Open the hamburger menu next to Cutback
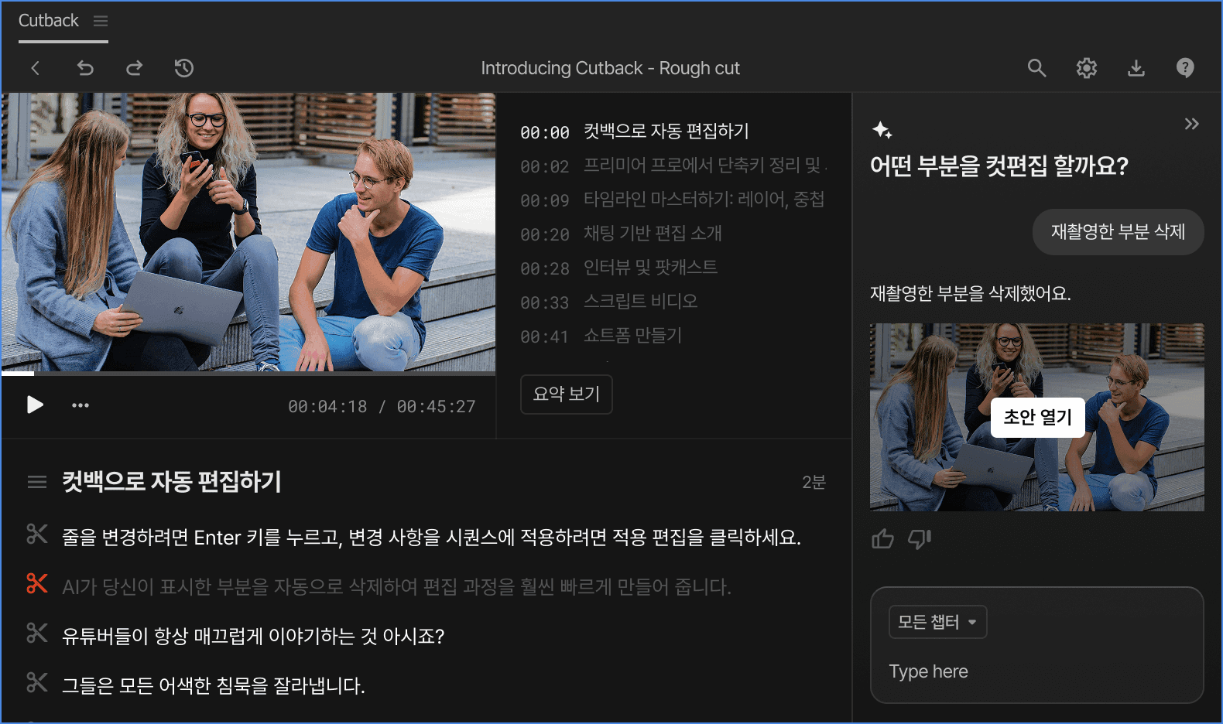 point(101,21)
